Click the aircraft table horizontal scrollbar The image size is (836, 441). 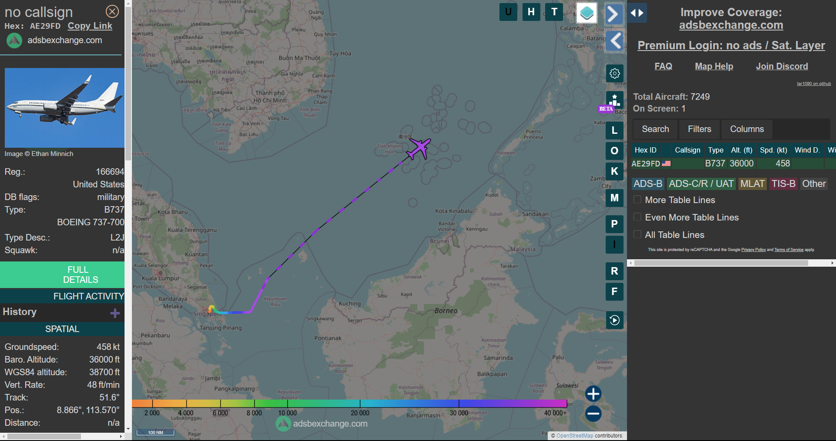tap(721, 263)
